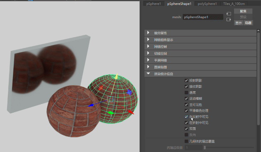Click the go-to-output-connection icon below the input icon
This screenshot has width=261, height=152.
pyautogui.click(x=229, y=19)
